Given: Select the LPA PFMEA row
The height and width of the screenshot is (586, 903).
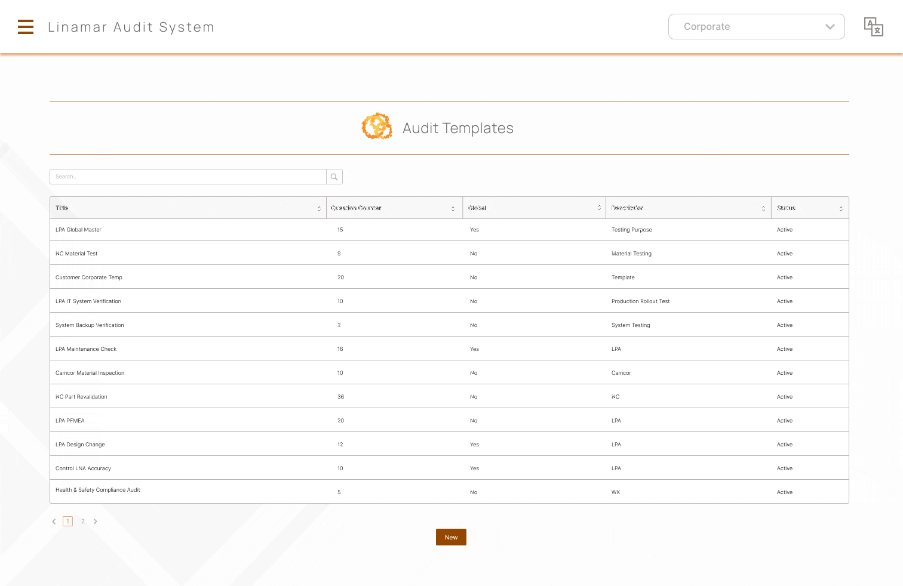Looking at the screenshot, I should (x=449, y=420).
